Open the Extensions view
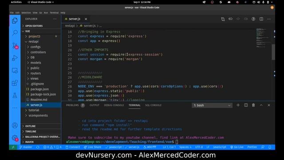This screenshot has height=160, width=284. [15, 83]
